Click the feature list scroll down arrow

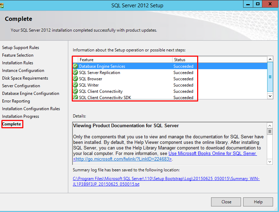(x=270, y=96)
